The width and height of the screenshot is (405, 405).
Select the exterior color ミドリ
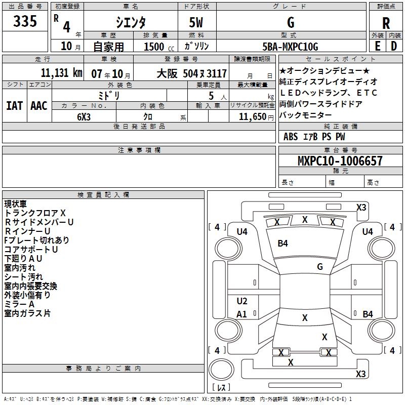coord(109,96)
